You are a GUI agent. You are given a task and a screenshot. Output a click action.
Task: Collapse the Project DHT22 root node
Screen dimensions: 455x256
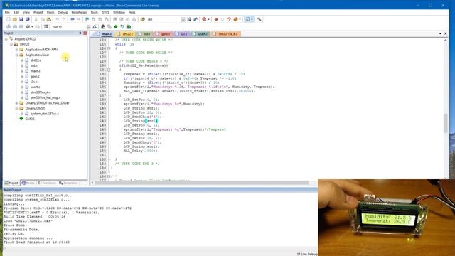click(6, 38)
